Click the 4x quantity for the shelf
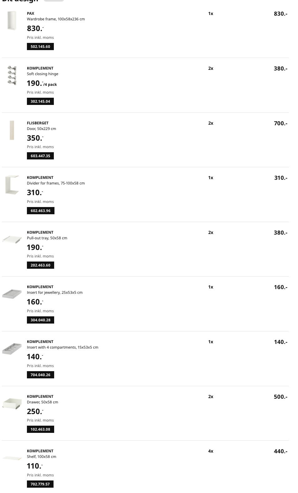The width and height of the screenshot is (298, 493). point(211,451)
